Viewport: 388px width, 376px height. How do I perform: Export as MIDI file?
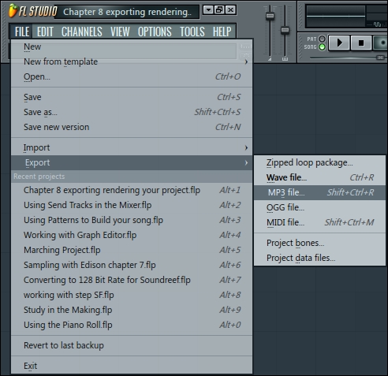pyautogui.click(x=319, y=222)
